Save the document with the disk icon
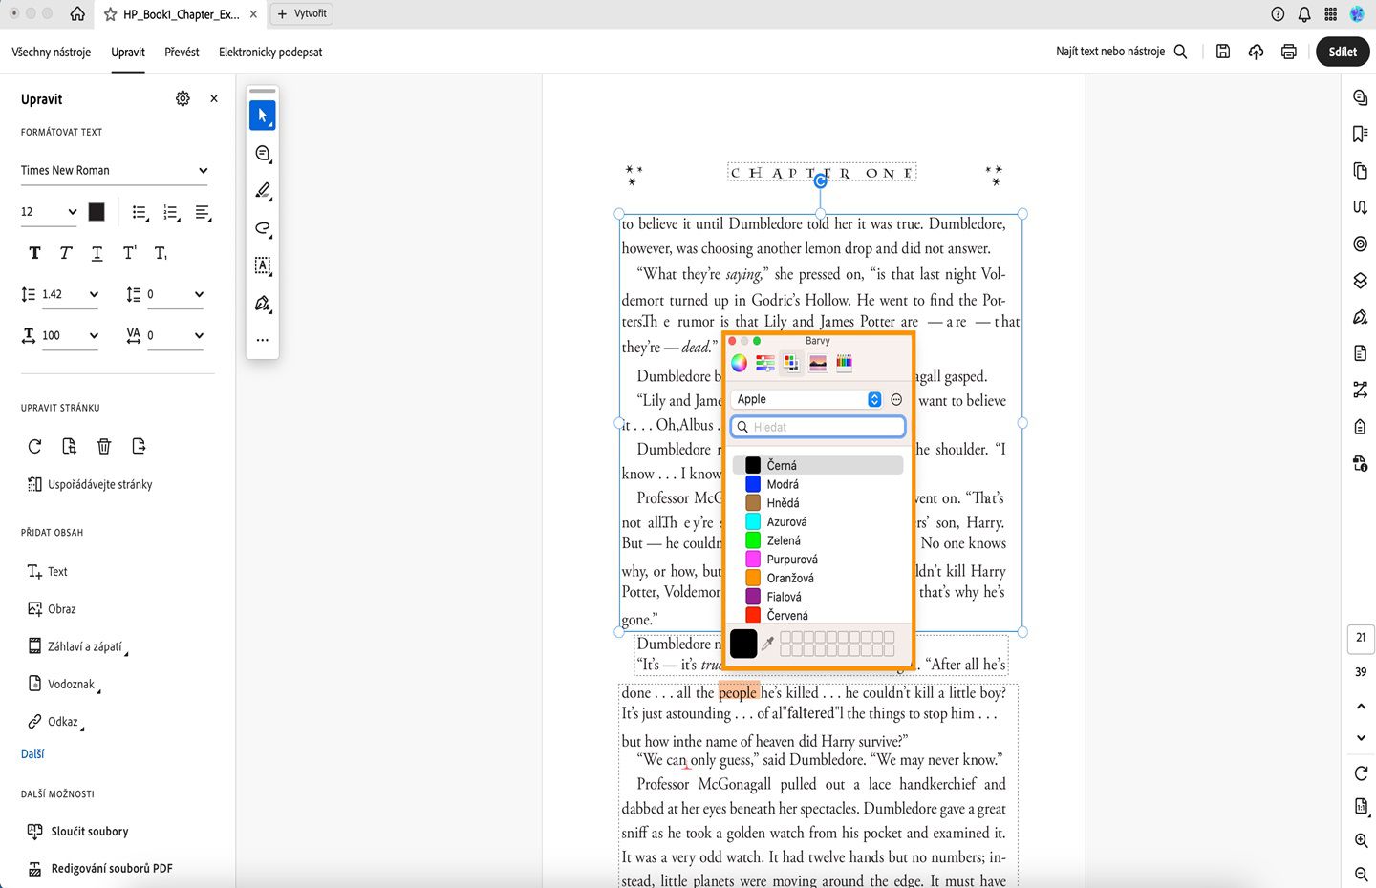 [1223, 52]
